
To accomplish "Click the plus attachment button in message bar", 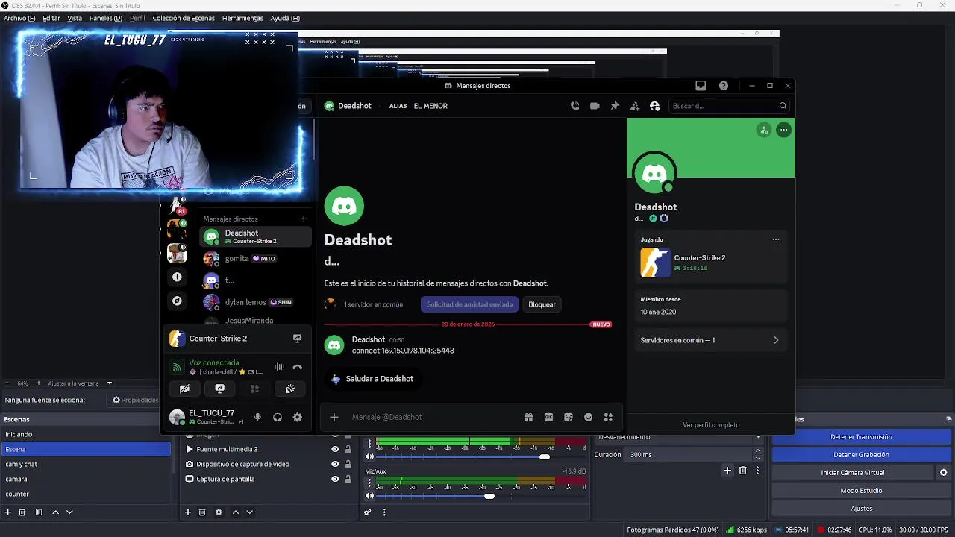I will point(334,417).
